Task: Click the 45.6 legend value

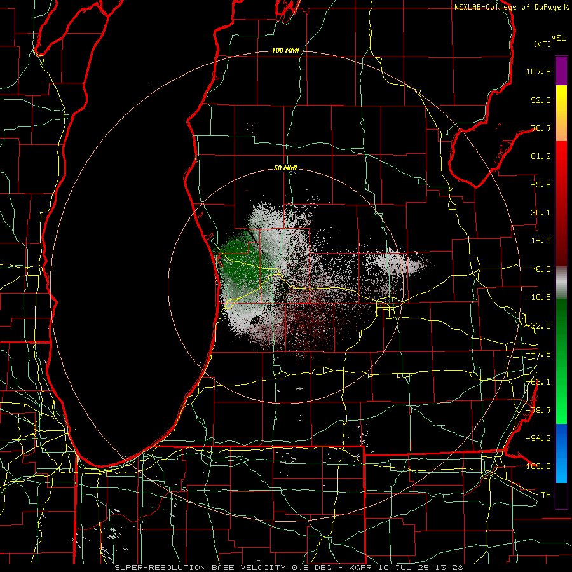Action: tap(541, 184)
